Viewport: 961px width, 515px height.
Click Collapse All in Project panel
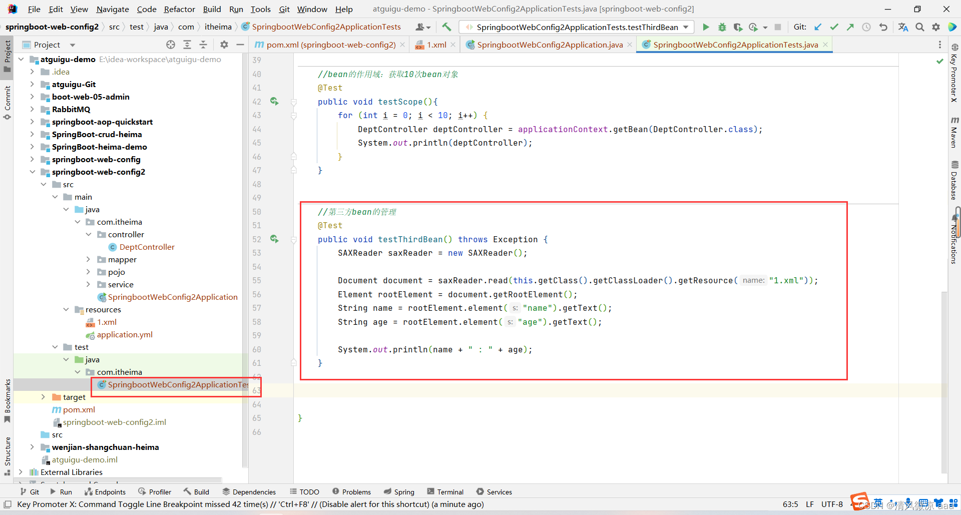203,45
